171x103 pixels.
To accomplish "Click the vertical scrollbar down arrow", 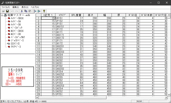I will [169, 95].
